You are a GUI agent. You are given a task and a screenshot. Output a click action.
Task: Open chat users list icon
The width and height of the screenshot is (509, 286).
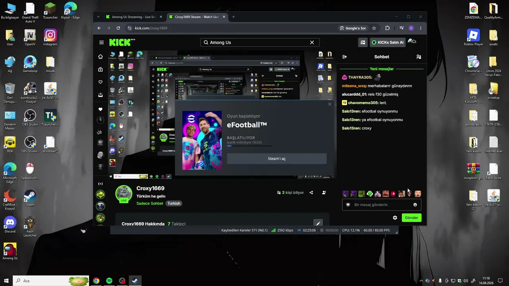(x=419, y=57)
